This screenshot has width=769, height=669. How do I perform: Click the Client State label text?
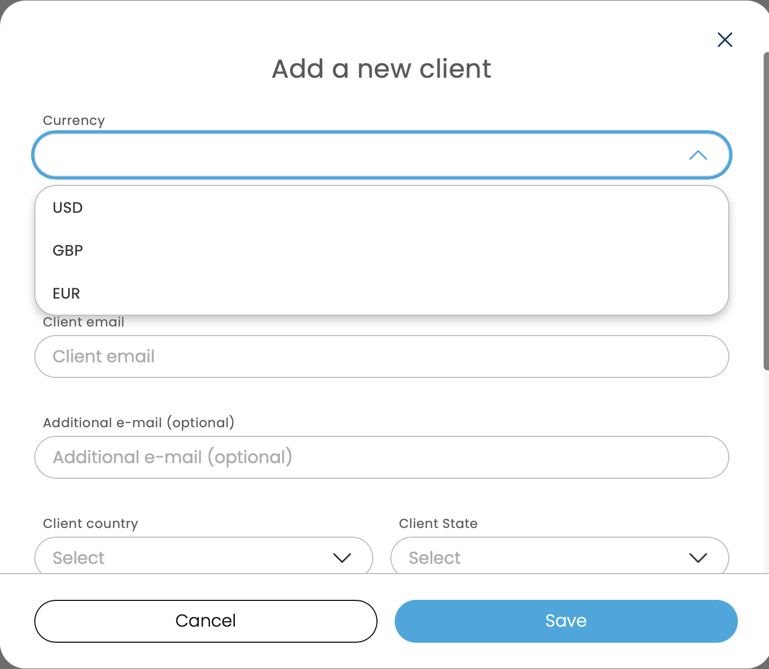tap(438, 524)
